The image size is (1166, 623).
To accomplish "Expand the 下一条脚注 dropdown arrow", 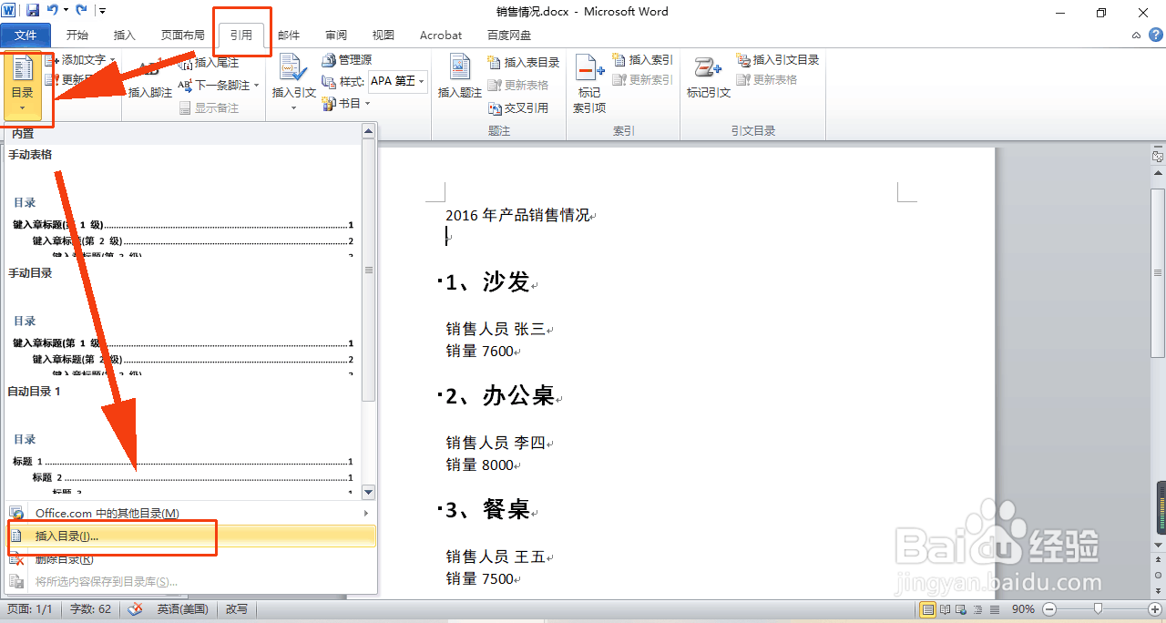I will pyautogui.click(x=256, y=86).
